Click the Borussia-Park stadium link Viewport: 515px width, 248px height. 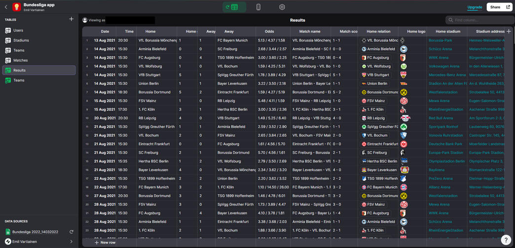(x=440, y=41)
